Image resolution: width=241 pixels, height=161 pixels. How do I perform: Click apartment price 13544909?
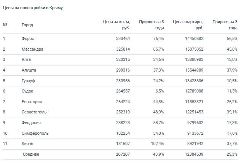(x=194, y=70)
